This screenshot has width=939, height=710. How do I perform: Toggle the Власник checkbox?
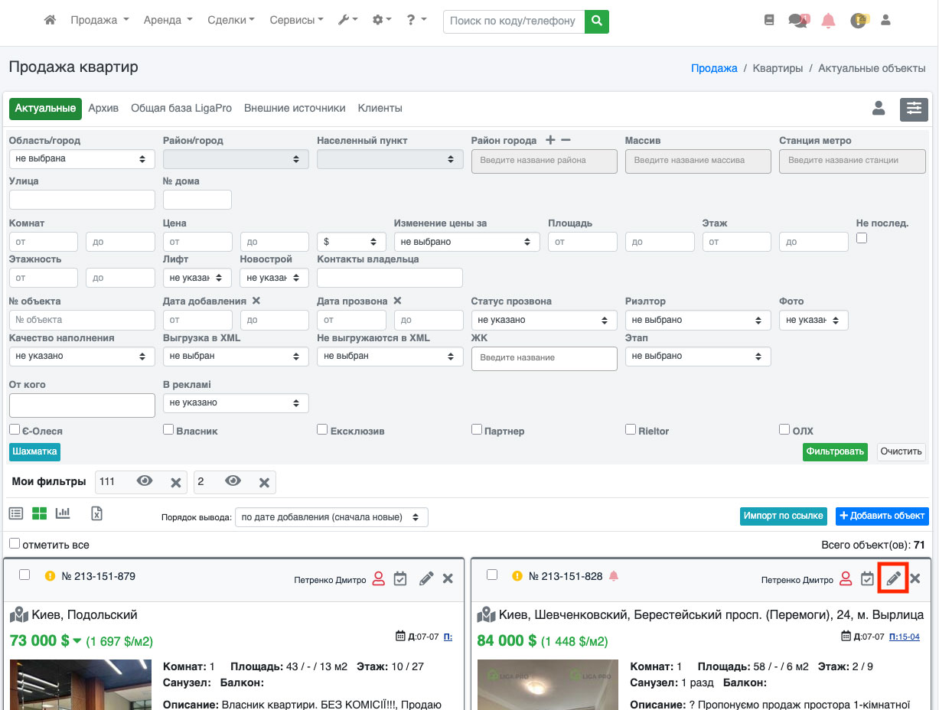168,430
